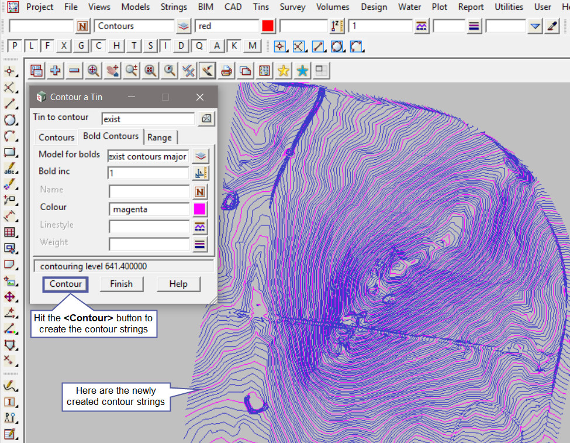Open model list beside Model for bolds
Viewport: 570px width, 443px height.
tap(200, 156)
